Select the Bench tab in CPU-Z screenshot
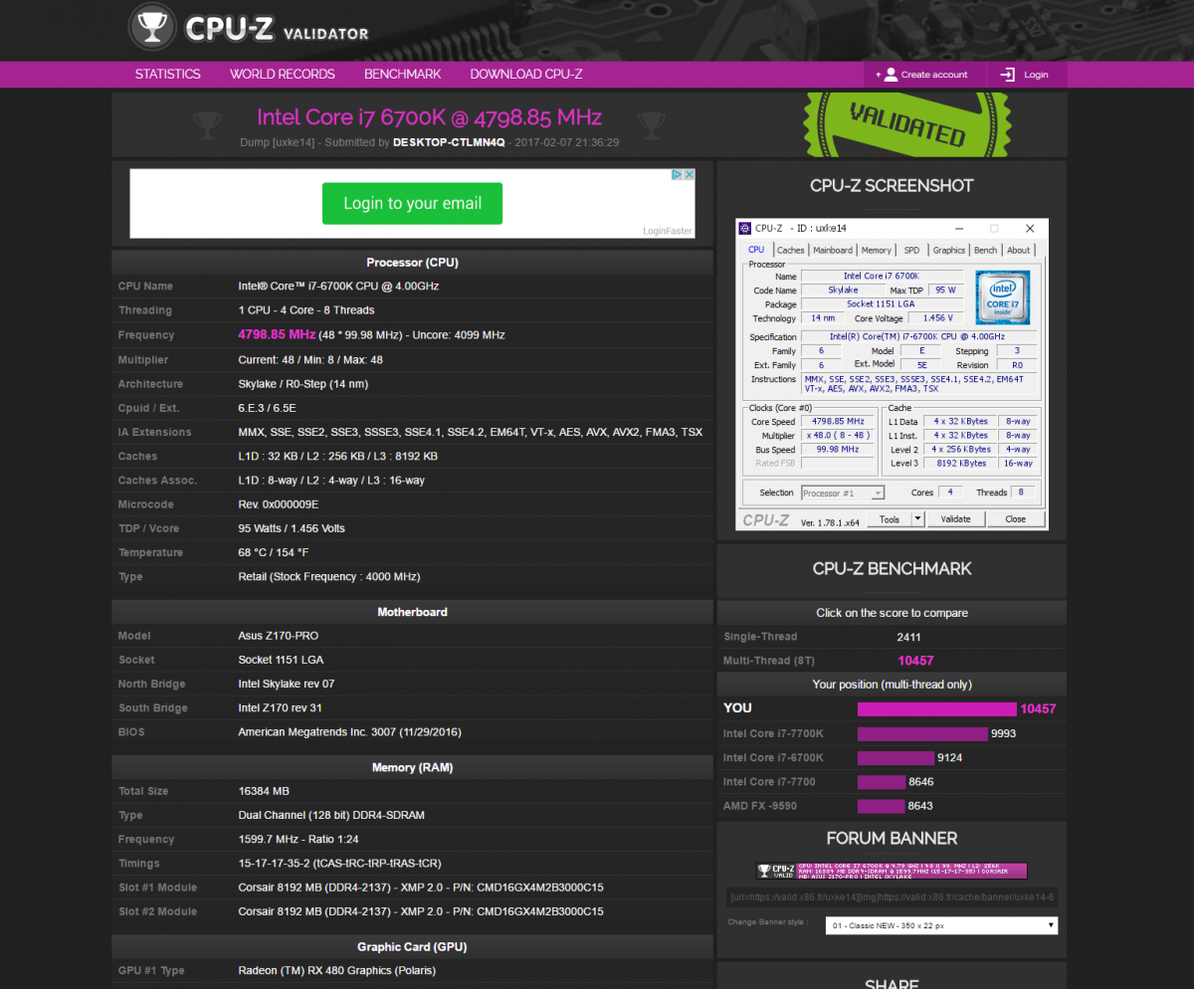1194x989 pixels. [986, 250]
